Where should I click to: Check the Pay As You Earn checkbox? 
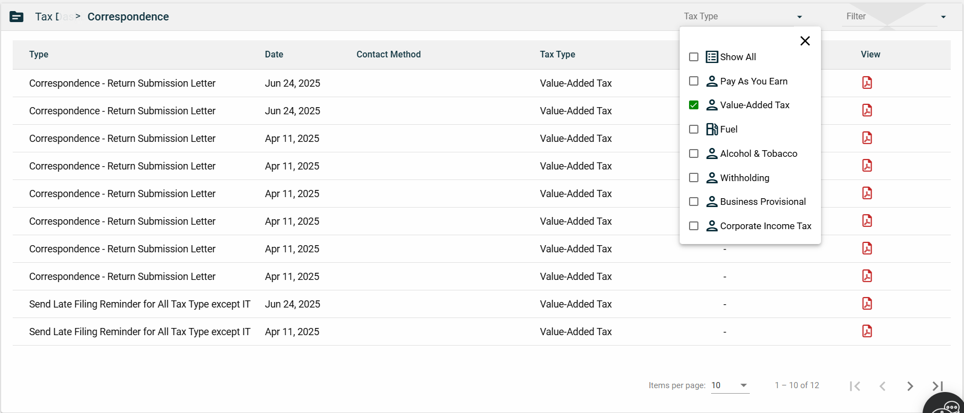[x=694, y=81]
